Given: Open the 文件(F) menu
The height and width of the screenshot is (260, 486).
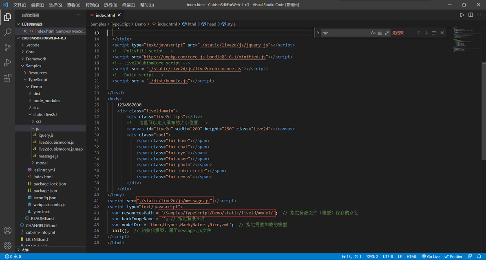Looking at the screenshot, I should click(20, 5).
